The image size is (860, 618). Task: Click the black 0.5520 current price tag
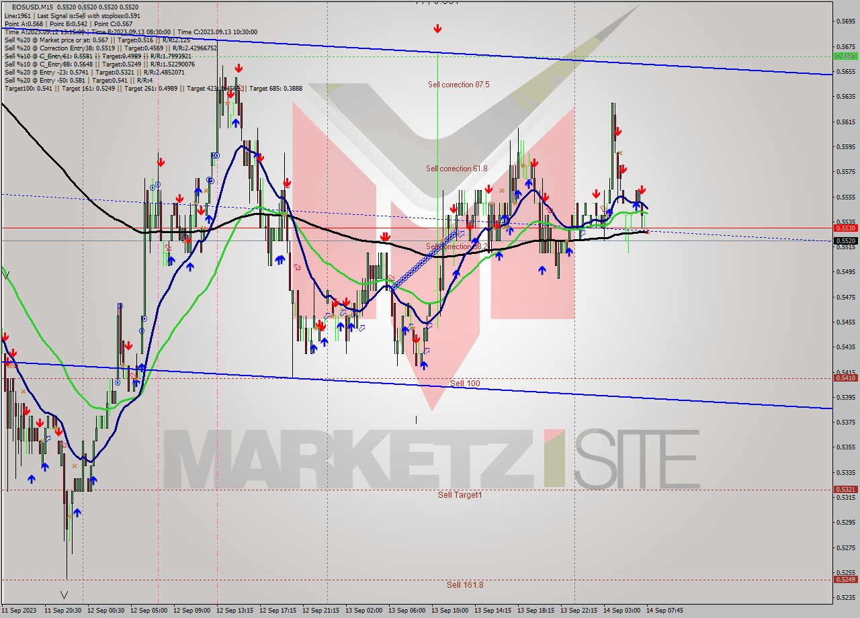tap(845, 240)
